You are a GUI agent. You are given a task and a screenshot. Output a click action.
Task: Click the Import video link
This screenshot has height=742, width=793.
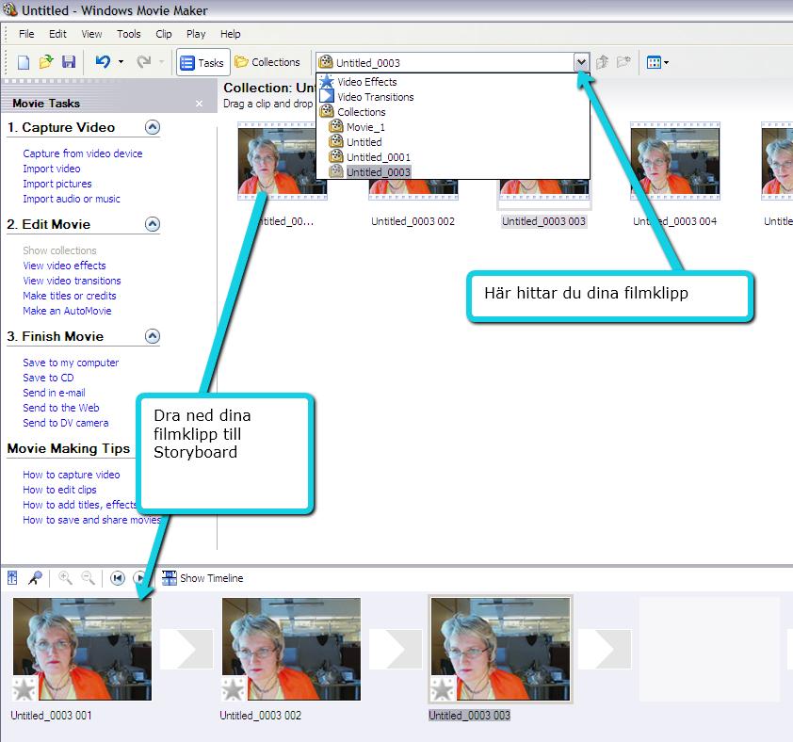click(x=52, y=169)
